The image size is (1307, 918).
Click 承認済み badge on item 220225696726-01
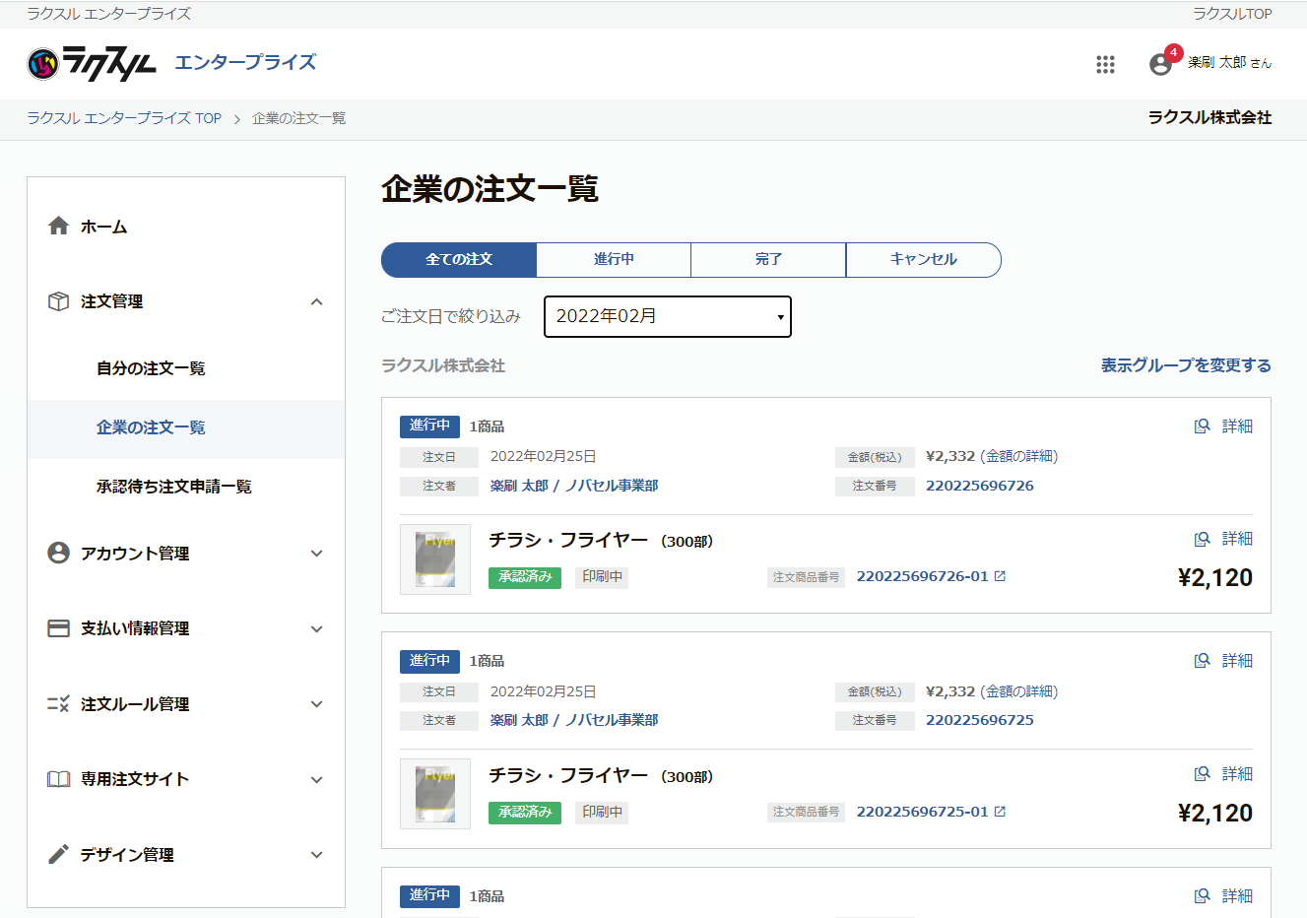pos(525,577)
